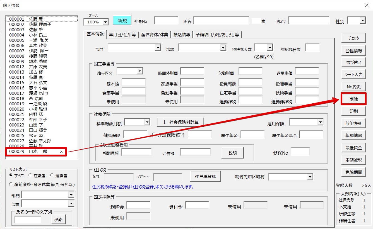
Task: Click the 説明 explanation button
Action: [232, 153]
